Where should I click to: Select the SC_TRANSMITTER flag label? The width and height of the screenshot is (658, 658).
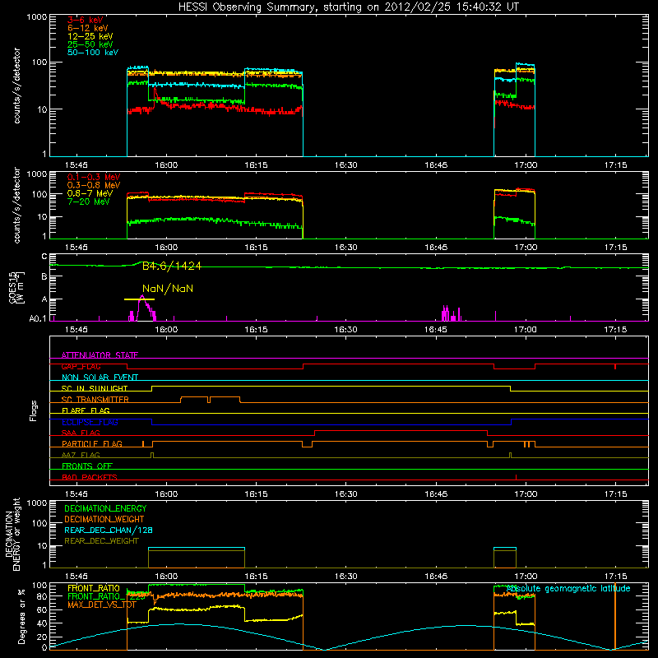coord(95,400)
